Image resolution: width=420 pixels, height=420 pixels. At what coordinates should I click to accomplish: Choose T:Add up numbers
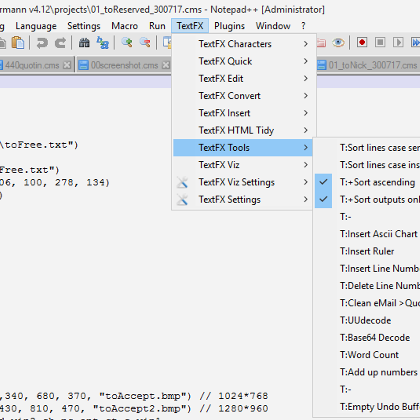click(x=368, y=372)
